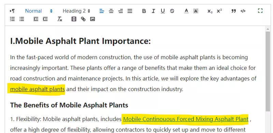Insert a blockquote
The width and height of the screenshot is (273, 133).
coord(233,11)
